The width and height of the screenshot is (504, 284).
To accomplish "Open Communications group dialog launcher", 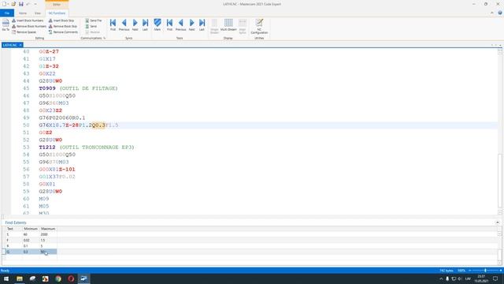I will pos(104,39).
